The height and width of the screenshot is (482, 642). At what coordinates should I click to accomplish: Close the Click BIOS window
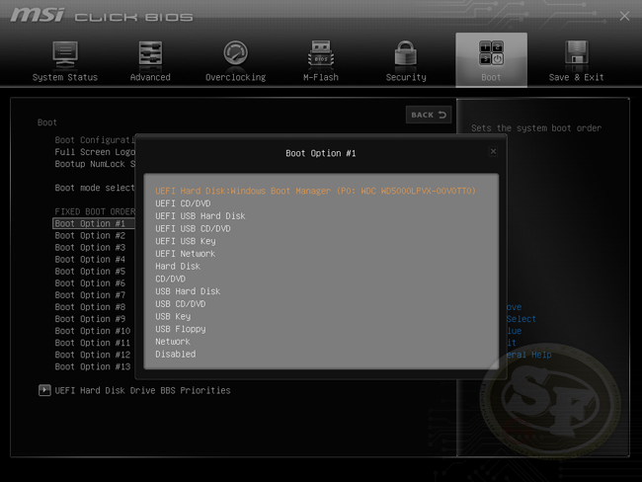coord(624,16)
